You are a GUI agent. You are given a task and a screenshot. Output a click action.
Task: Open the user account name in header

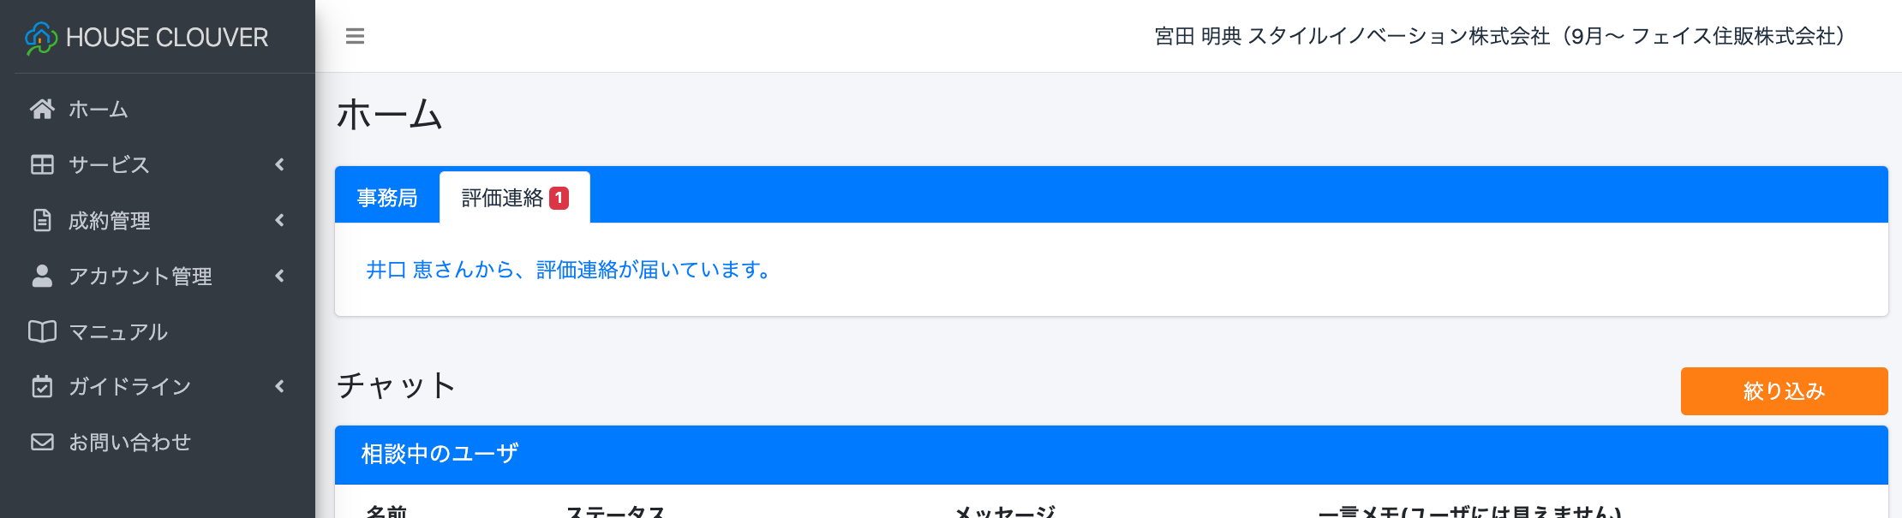pos(1499,36)
